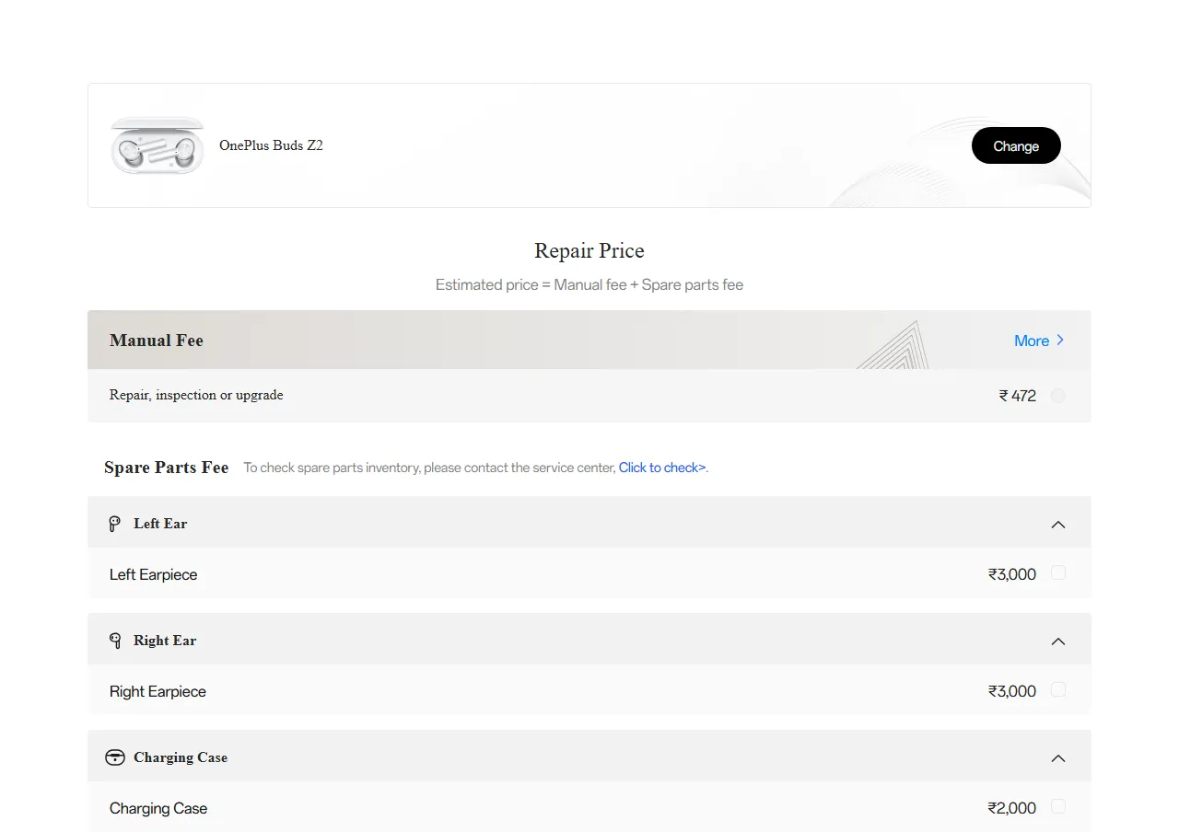1179x832 pixels.
Task: Click the Right Earpiece ₹3,000 price
Action: point(1012,691)
